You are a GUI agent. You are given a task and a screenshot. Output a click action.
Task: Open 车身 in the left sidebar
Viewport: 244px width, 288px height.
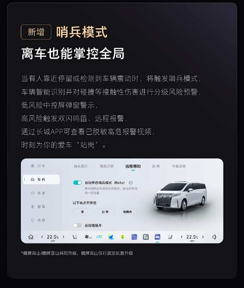pos(38,193)
